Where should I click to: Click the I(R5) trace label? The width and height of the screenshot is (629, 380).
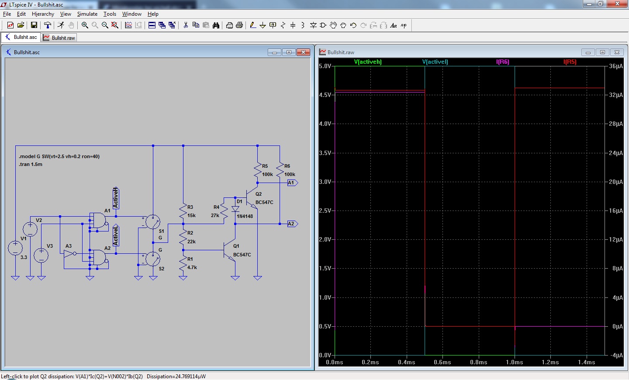(x=570, y=62)
